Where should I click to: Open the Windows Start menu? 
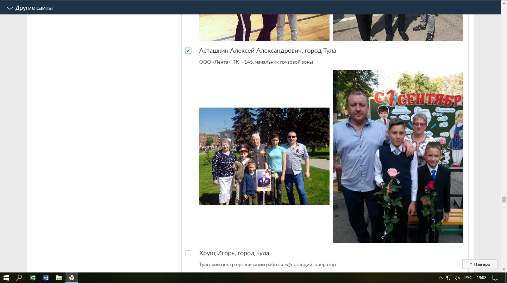pyautogui.click(x=6, y=277)
